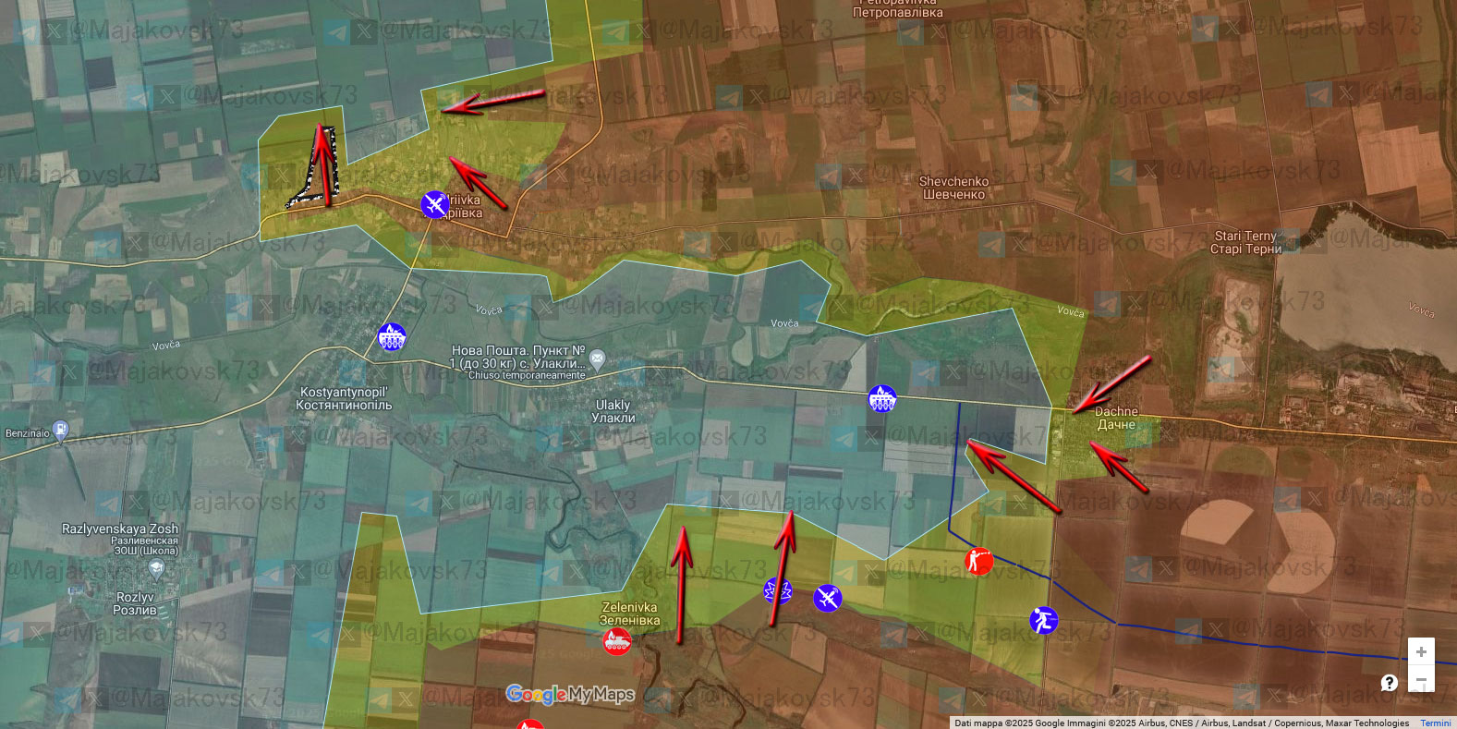Screen dimensions: 1457x729
Task: Open the blue tank marker west of Dachne
Action: [882, 398]
